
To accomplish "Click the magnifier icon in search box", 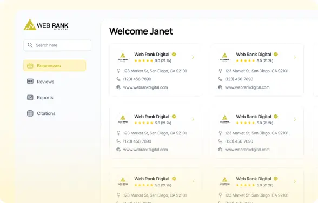I will [30, 45].
